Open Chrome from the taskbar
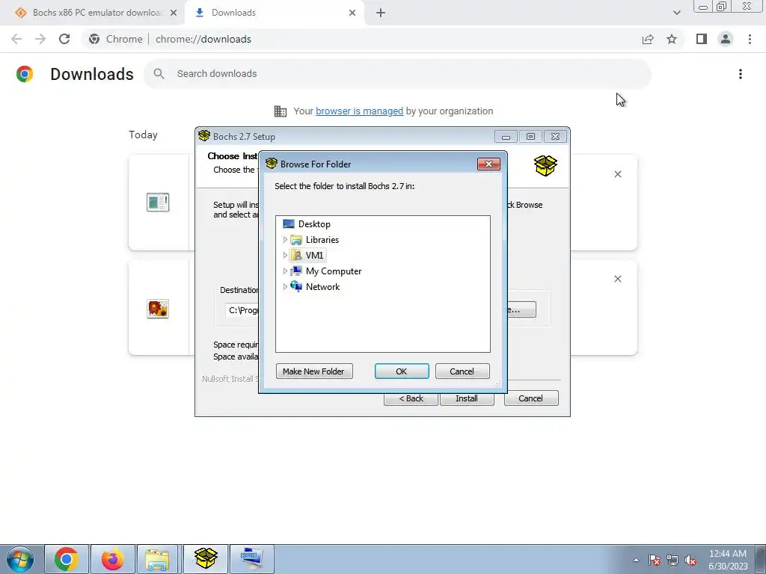 tap(67, 559)
